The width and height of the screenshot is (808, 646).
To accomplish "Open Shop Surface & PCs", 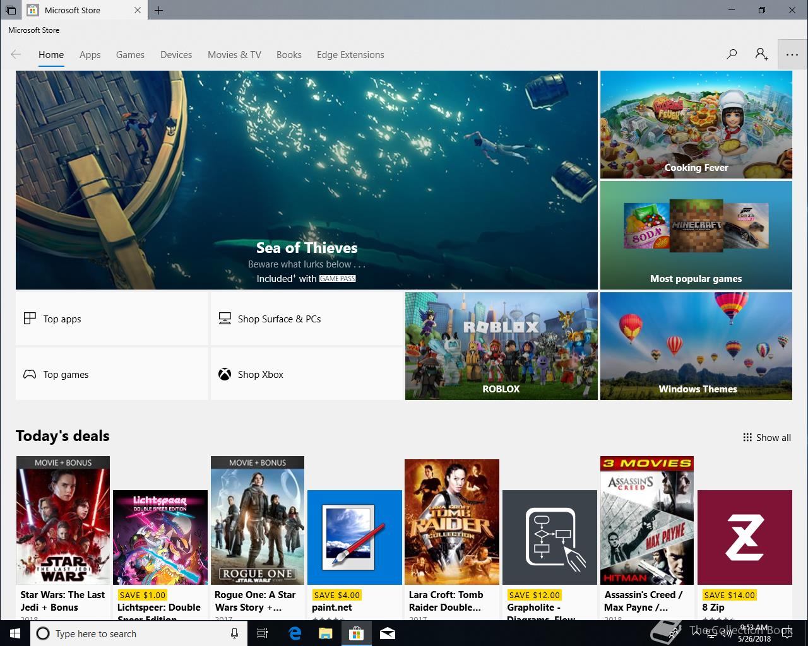I will 307,319.
